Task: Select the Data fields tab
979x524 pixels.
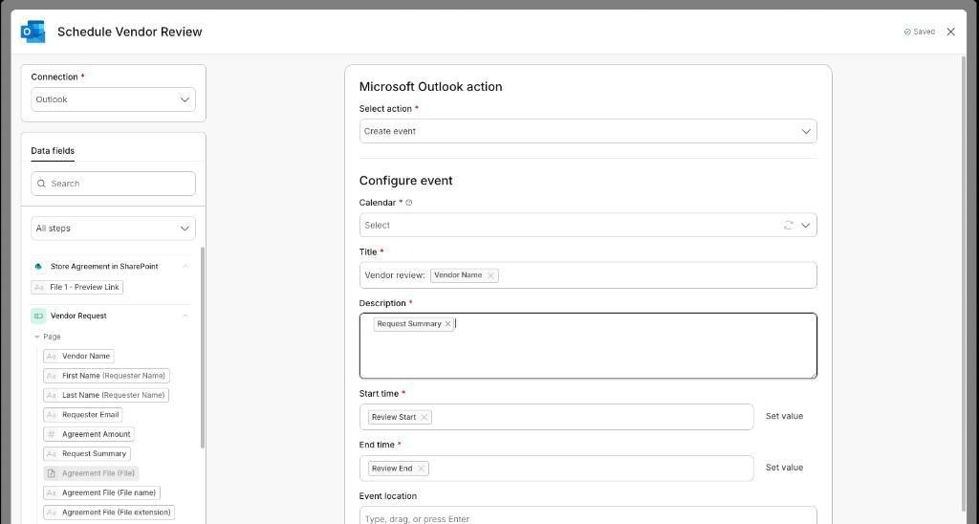Action: 53,150
